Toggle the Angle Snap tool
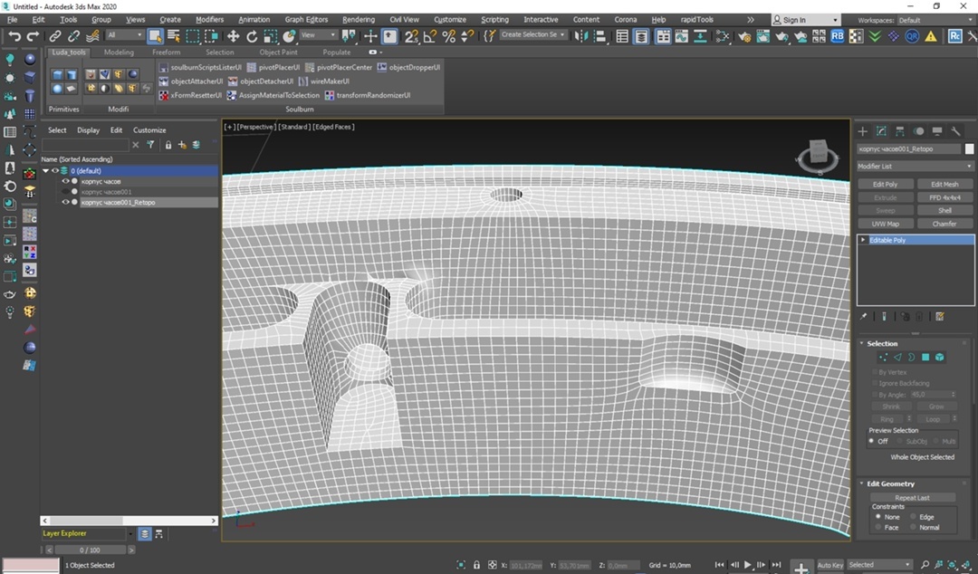The height and width of the screenshot is (574, 978). click(430, 36)
